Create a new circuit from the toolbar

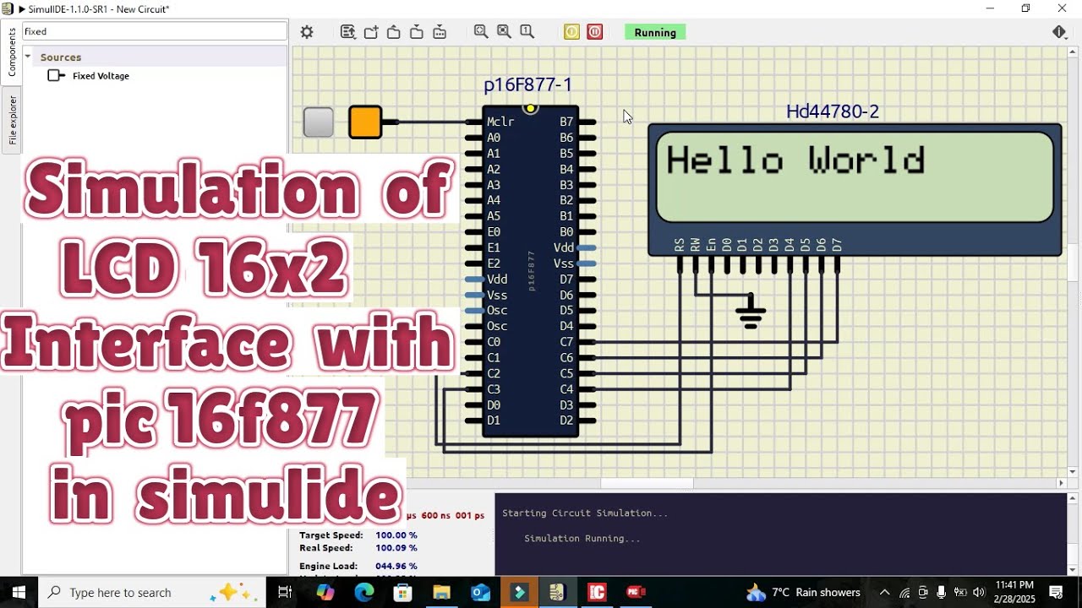click(371, 32)
